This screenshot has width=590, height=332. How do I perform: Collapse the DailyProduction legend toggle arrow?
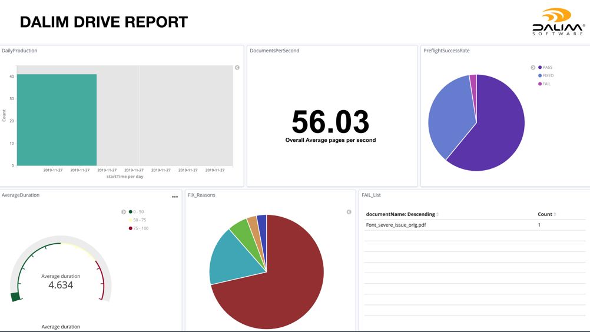pos(237,68)
